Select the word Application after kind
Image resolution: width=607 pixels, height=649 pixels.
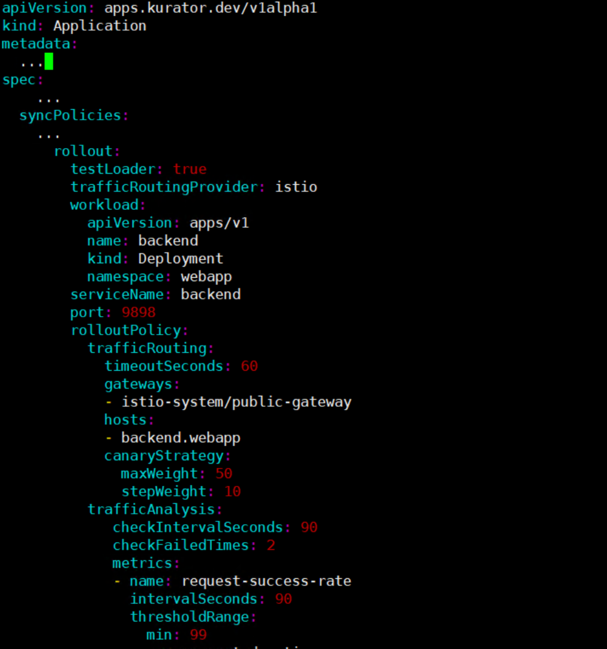(x=100, y=26)
